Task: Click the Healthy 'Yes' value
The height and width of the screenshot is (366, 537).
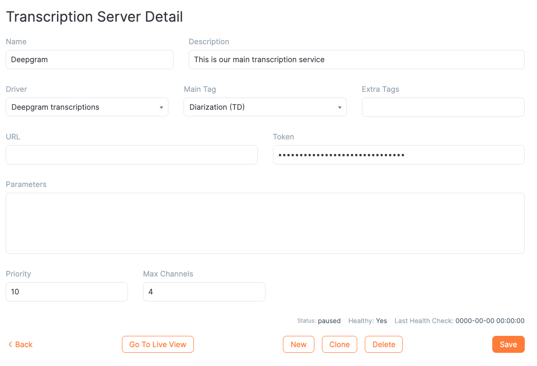Action: 382,321
